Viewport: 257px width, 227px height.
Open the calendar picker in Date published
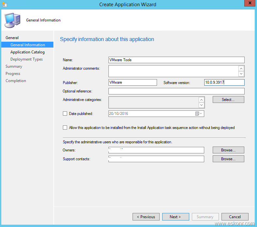tap(197, 114)
